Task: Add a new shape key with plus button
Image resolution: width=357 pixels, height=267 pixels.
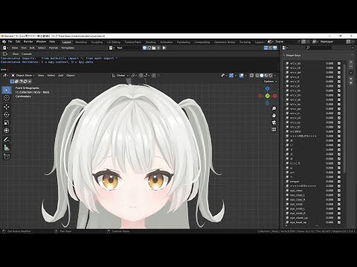Action: [x=351, y=62]
